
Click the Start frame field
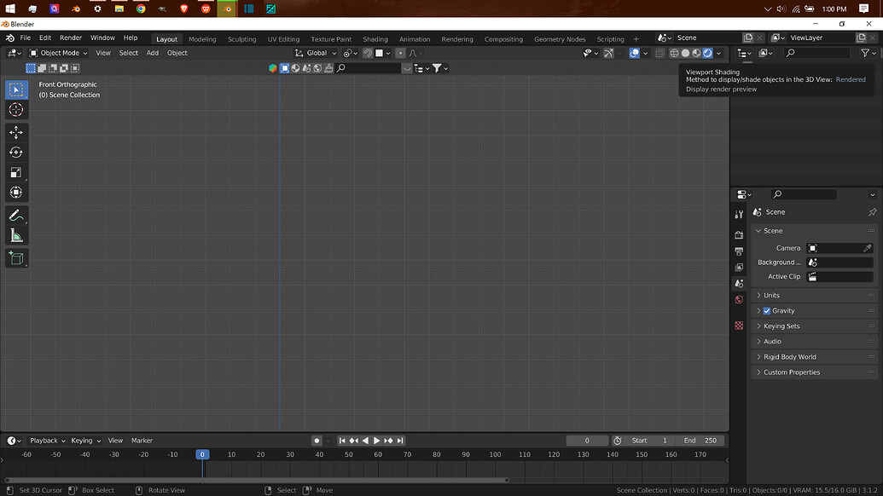(648, 441)
